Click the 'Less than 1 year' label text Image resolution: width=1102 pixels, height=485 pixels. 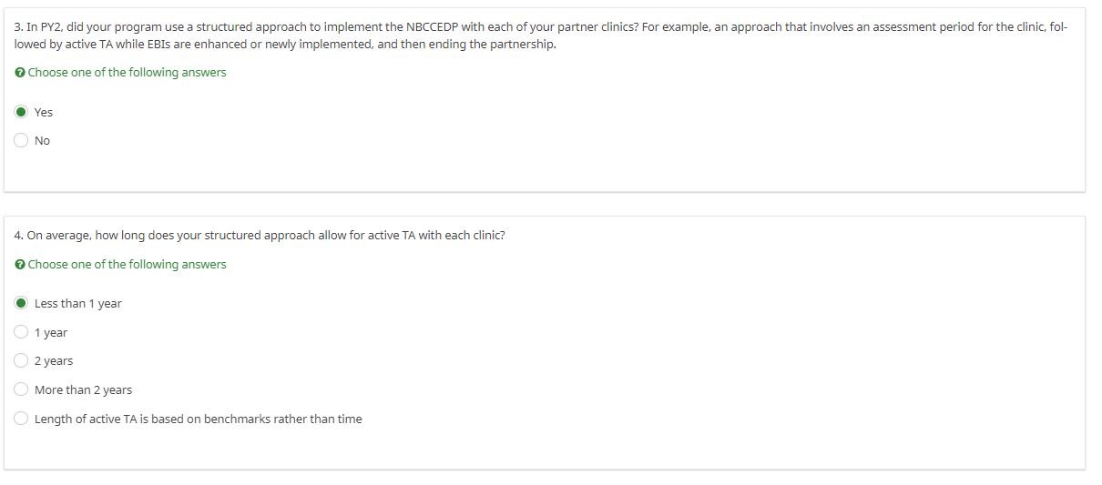click(x=77, y=303)
